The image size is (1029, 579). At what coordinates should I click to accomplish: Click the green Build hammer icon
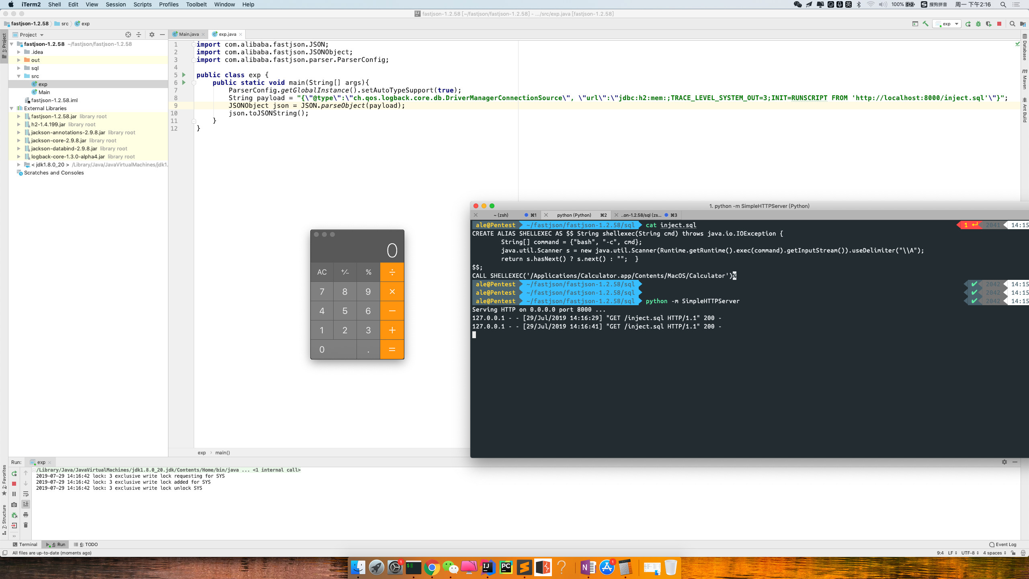tap(926, 24)
